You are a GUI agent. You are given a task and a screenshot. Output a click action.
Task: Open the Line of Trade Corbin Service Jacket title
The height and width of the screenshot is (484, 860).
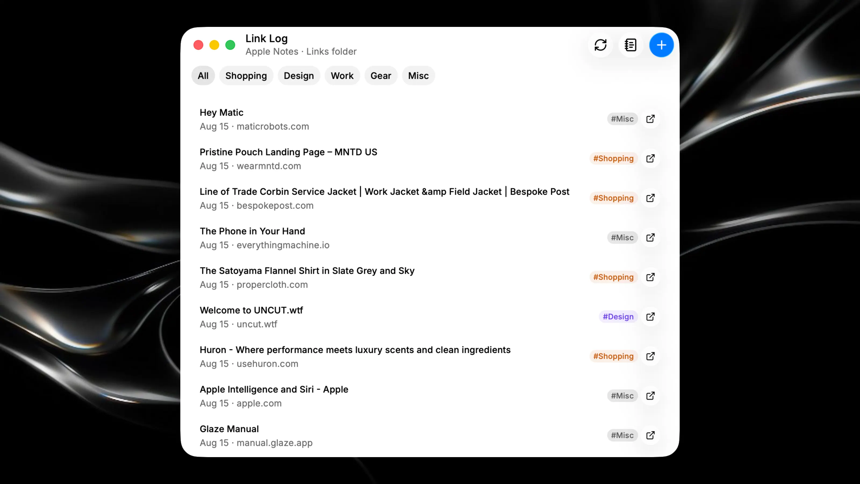tap(385, 192)
